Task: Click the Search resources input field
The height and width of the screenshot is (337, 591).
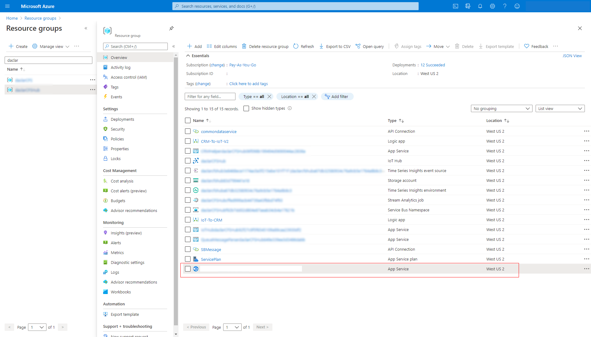Action: (x=295, y=6)
